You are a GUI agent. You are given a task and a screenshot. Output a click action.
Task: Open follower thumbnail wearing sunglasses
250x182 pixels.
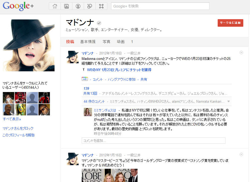coord(44,110)
